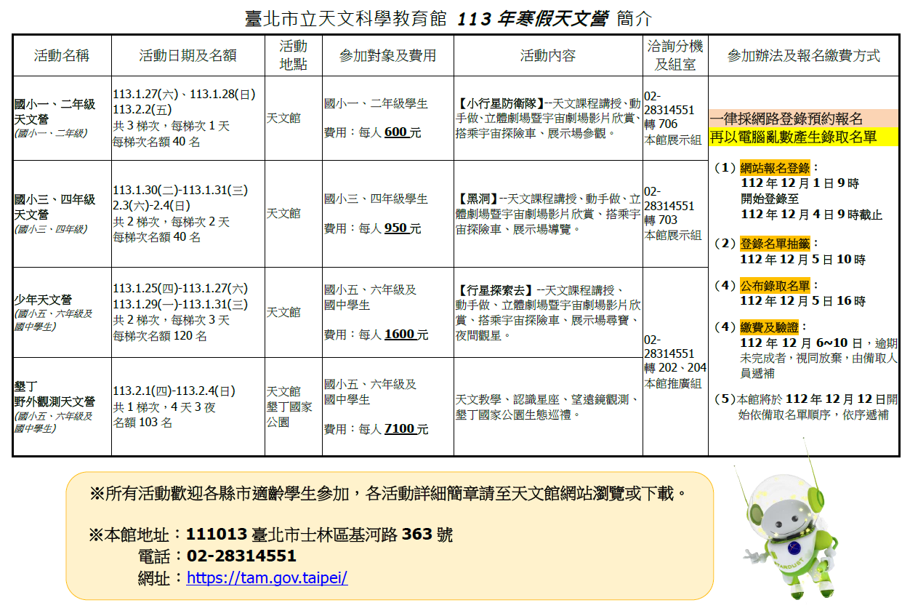Select the underlined 950 元 fee
The height and width of the screenshot is (616, 910).
402,228
